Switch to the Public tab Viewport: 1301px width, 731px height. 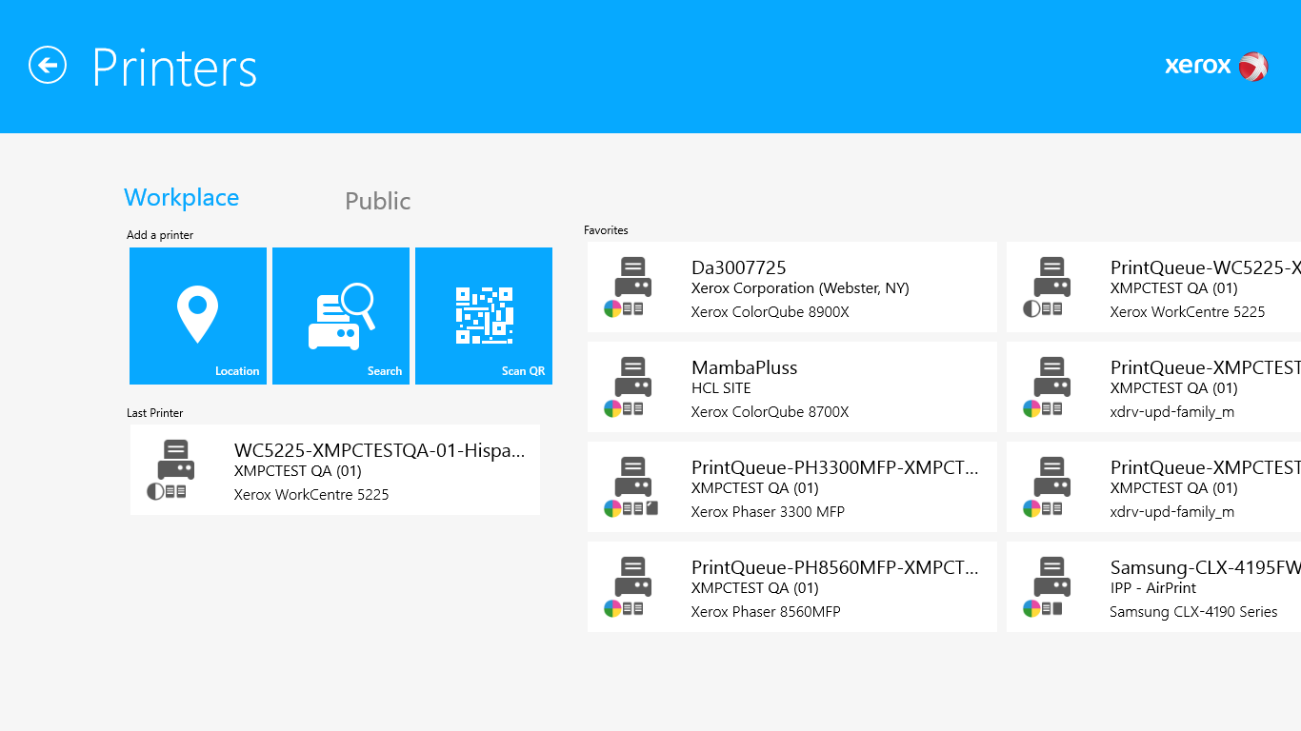tap(377, 201)
